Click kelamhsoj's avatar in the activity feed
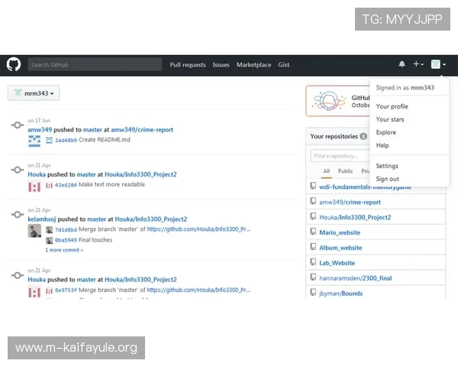 point(34,230)
